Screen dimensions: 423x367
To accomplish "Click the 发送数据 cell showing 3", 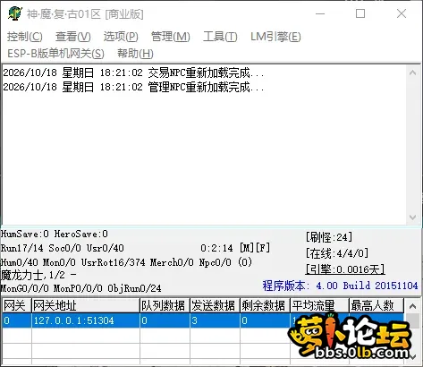I will click(215, 320).
